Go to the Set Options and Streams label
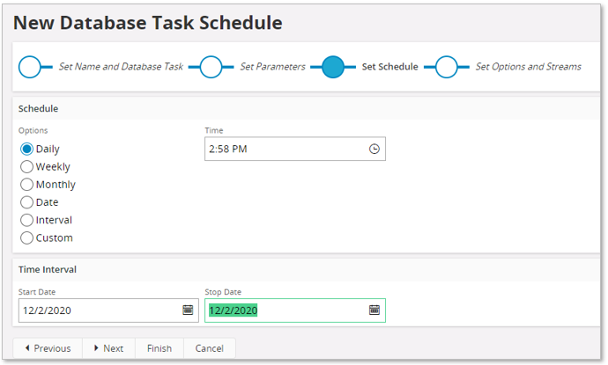This screenshot has height=365, width=608. coord(528,67)
